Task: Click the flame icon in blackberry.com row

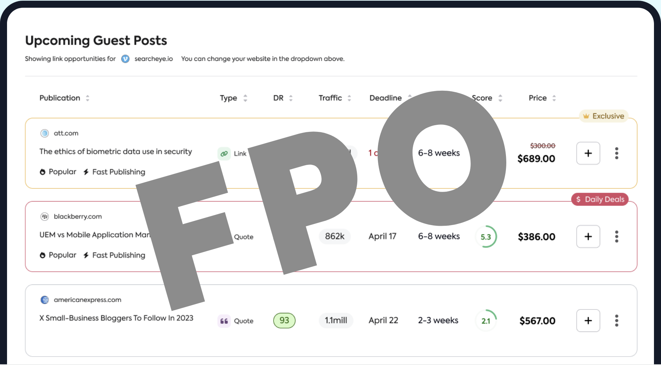Action: (x=43, y=255)
